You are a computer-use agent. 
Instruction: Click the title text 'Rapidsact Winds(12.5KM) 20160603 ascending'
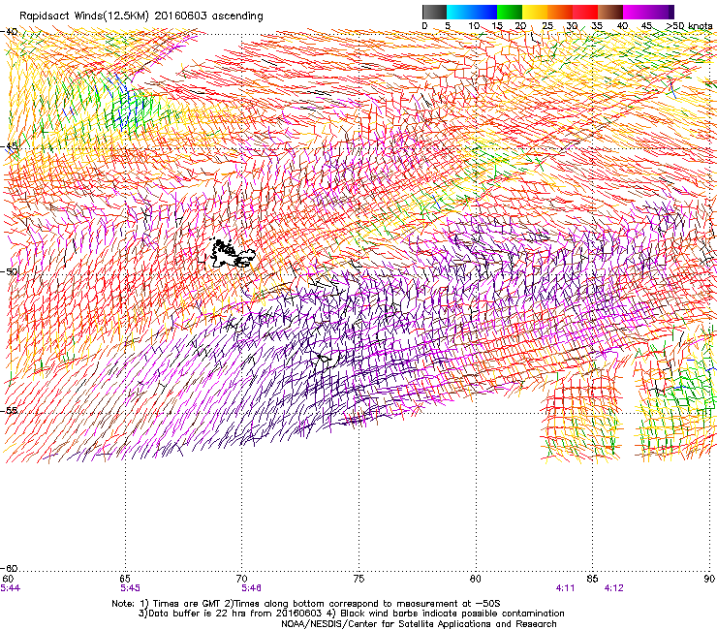(141, 16)
